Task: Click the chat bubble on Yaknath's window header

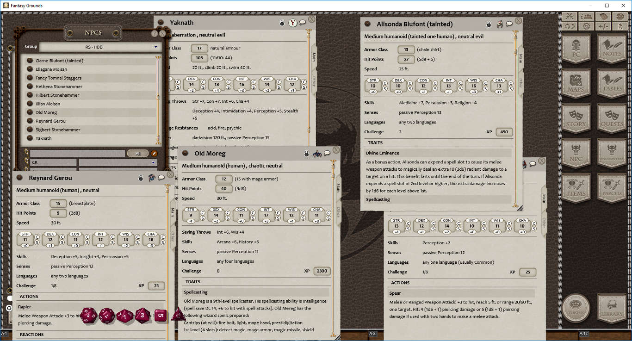Action: tap(303, 23)
